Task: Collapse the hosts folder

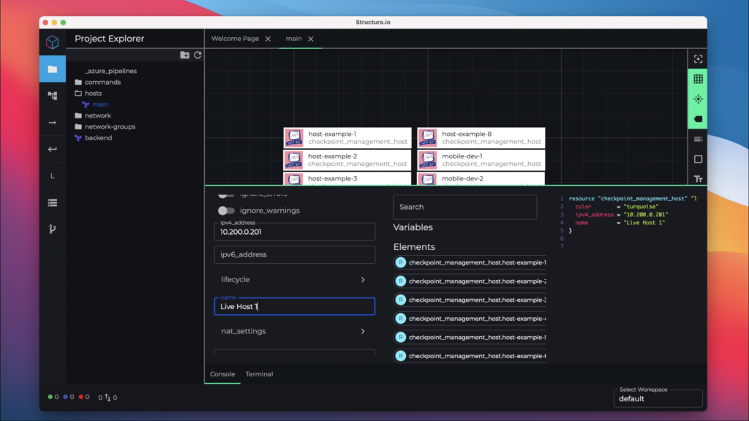Action: click(x=89, y=93)
